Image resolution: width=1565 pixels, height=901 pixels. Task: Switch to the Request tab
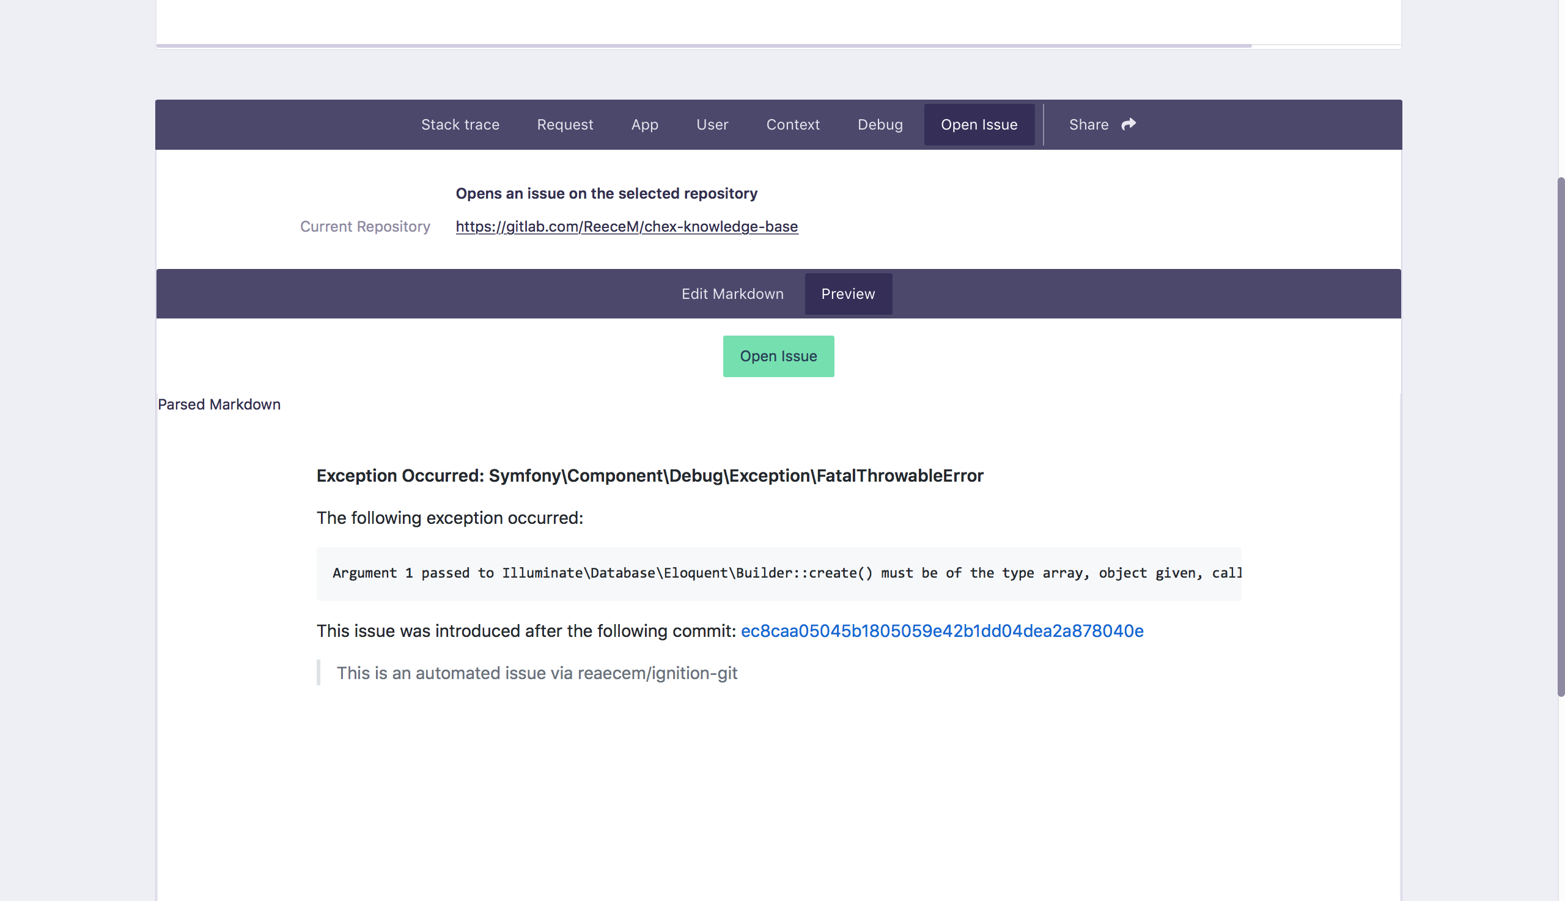[564, 124]
